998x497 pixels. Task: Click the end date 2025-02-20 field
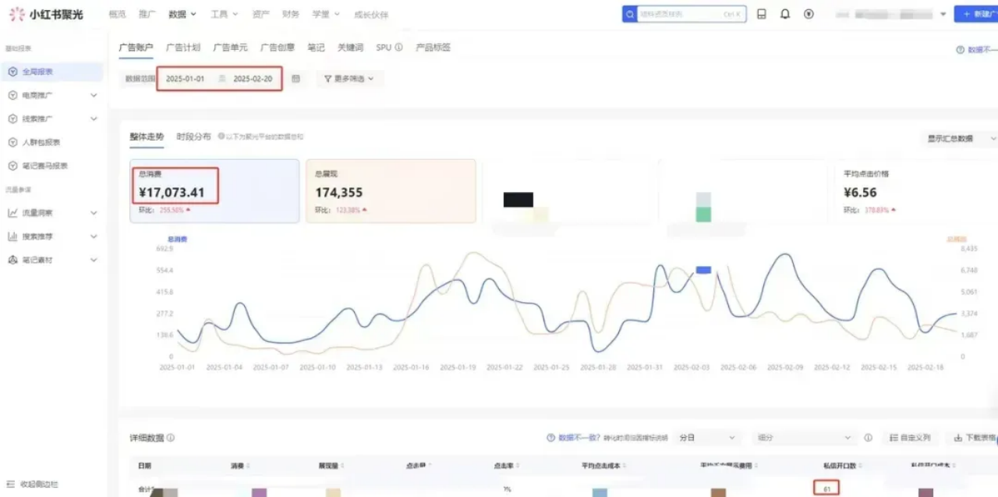pos(253,79)
